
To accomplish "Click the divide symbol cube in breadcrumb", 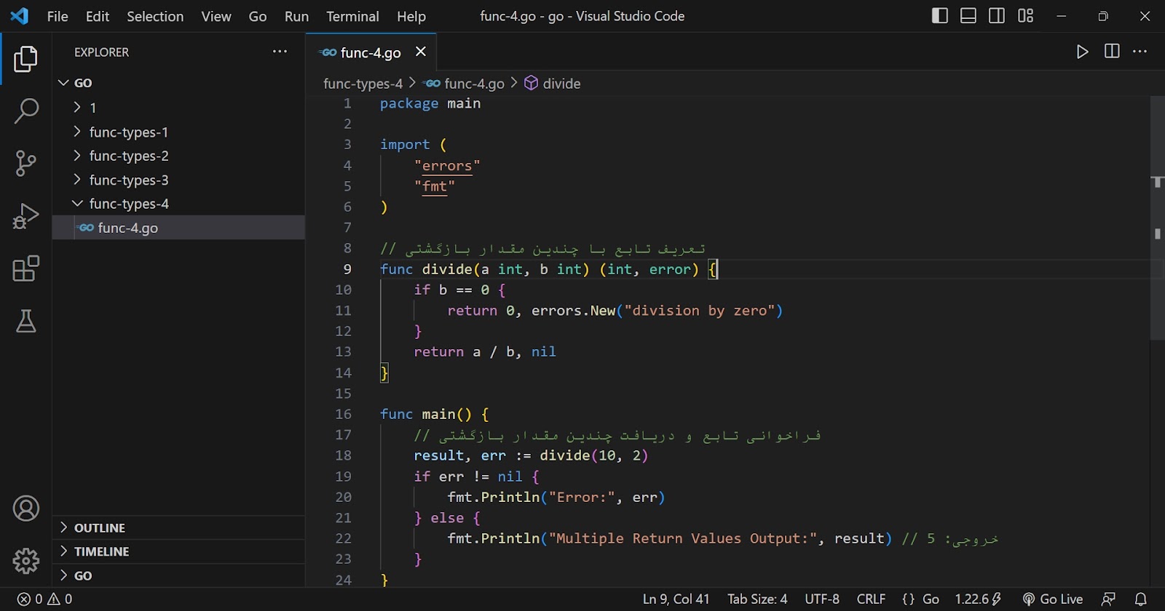I will coord(532,83).
